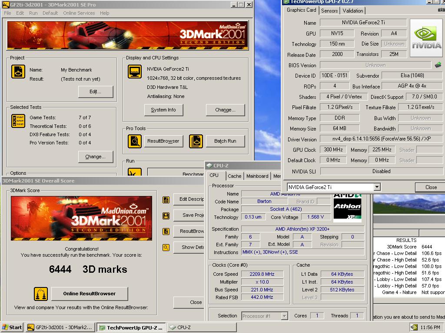Click the Specification AMD Athlon XP 3200+ field

click(302, 229)
